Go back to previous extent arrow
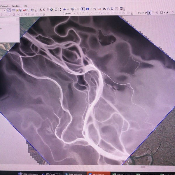The width and height of the screenshot is (175, 175). [x=64, y=10]
